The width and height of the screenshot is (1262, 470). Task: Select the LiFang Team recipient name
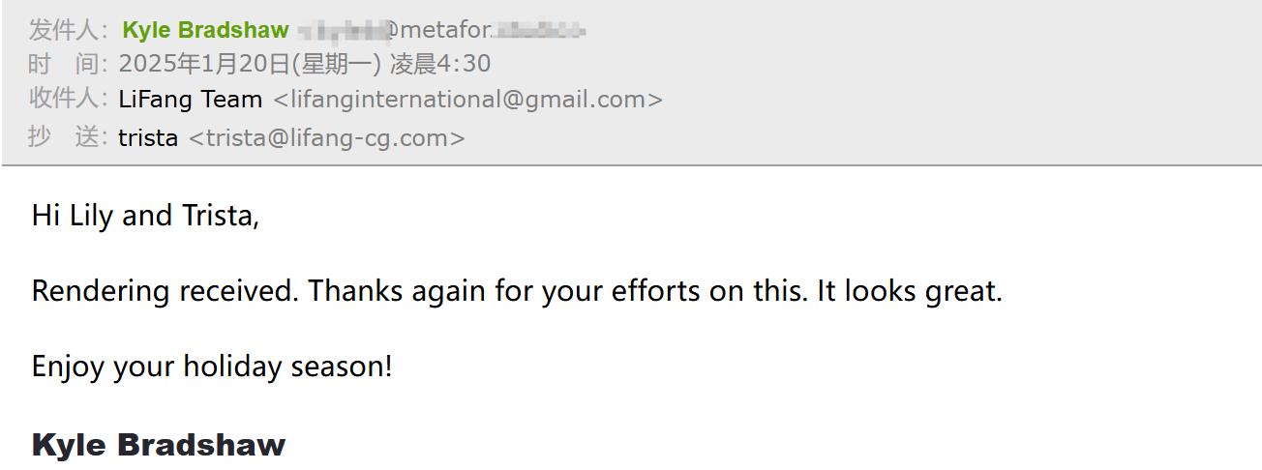[x=190, y=100]
